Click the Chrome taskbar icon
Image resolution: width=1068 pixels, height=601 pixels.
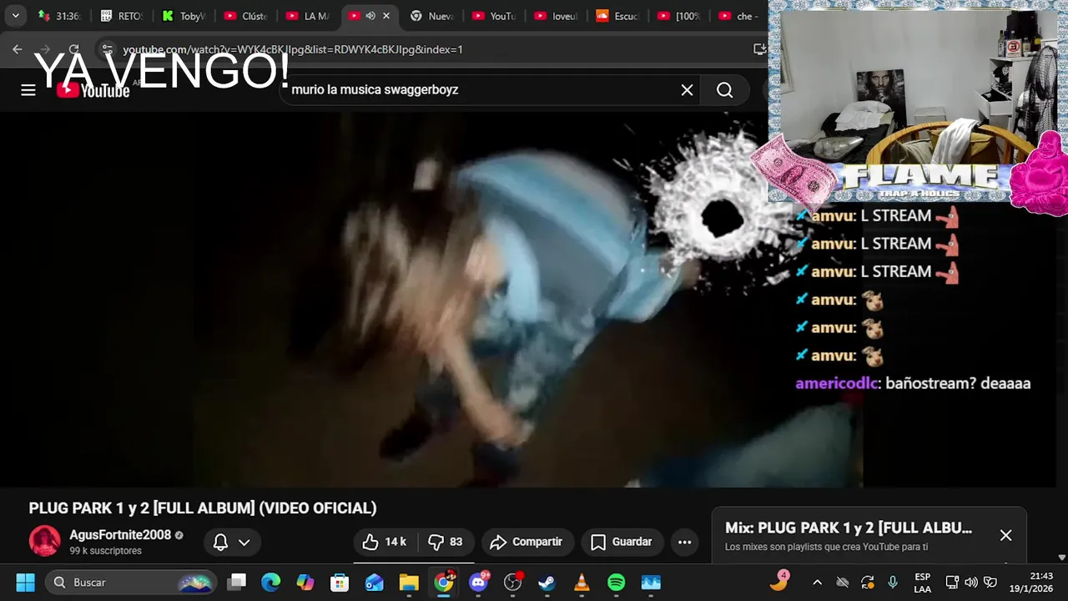[444, 582]
